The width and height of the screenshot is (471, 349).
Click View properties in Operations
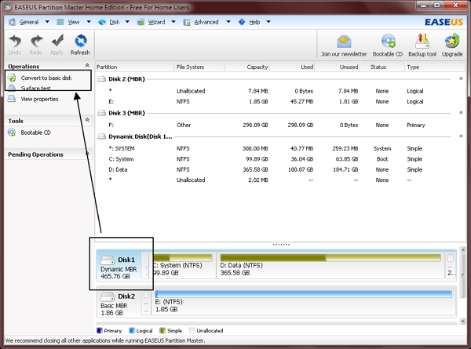tap(39, 99)
